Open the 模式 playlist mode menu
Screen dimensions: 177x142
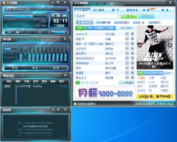pos(62,81)
